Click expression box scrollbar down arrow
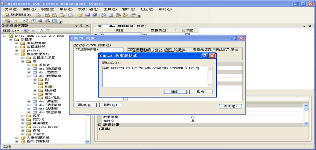Image resolution: width=316 pixels, height=150 pixels. coord(210,85)
